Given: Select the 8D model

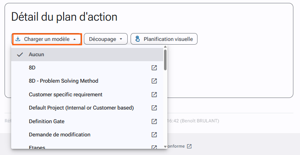Looking at the screenshot, I should point(87,68).
